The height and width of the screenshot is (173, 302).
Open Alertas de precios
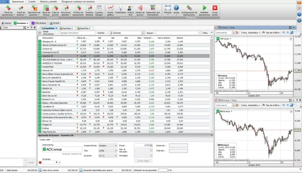[140, 11]
